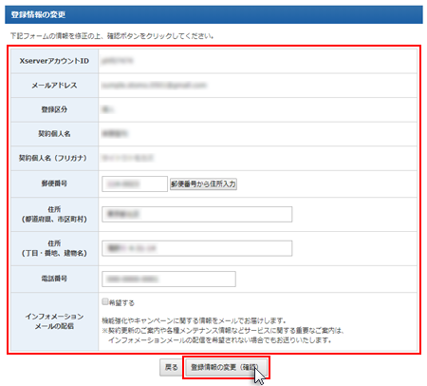
Task: Focus the 郵便番号 input field
Action: tap(135, 183)
